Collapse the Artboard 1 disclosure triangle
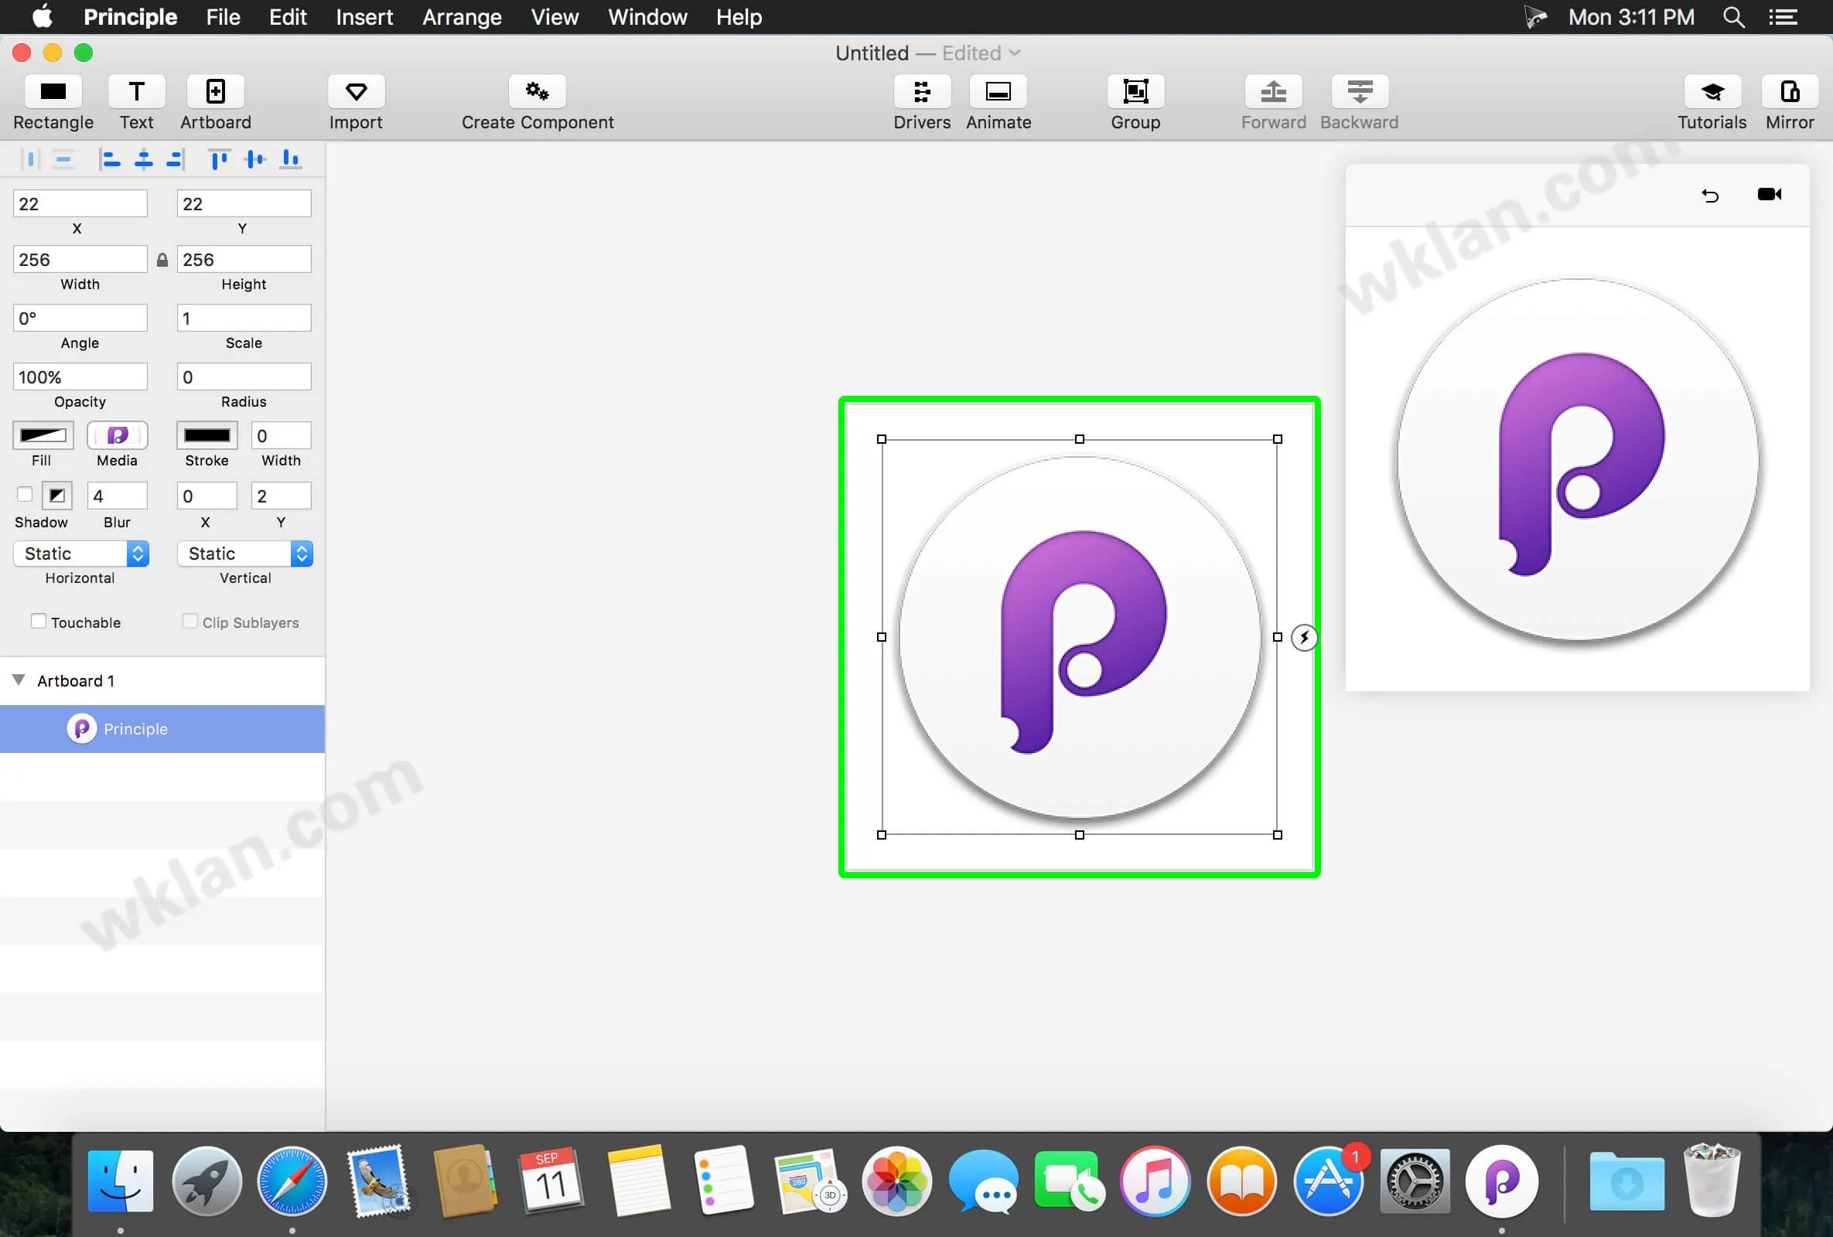Screen dimensions: 1833x1237 tap(19, 680)
